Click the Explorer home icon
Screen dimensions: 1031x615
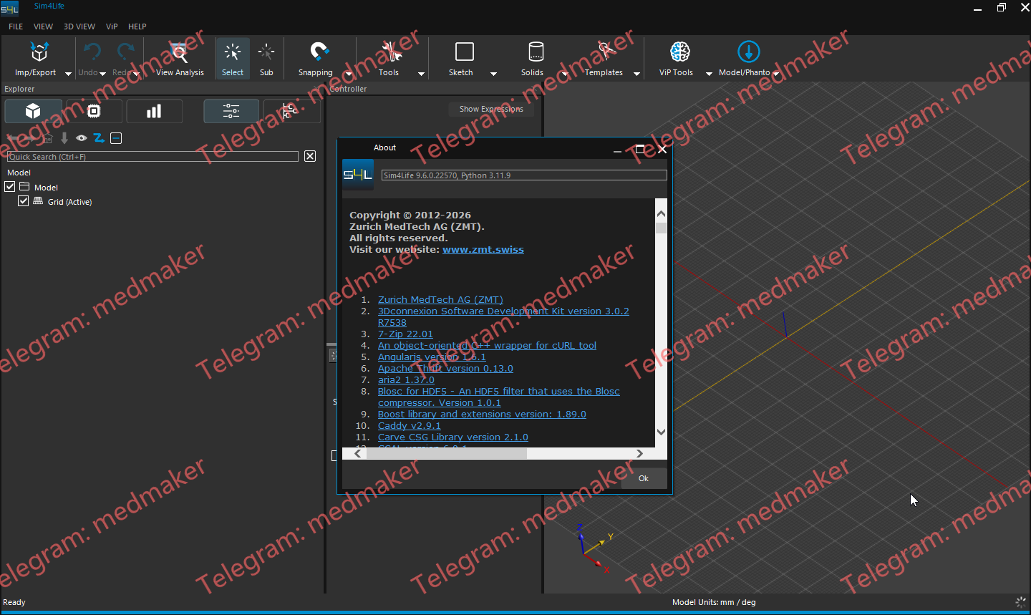(47, 138)
